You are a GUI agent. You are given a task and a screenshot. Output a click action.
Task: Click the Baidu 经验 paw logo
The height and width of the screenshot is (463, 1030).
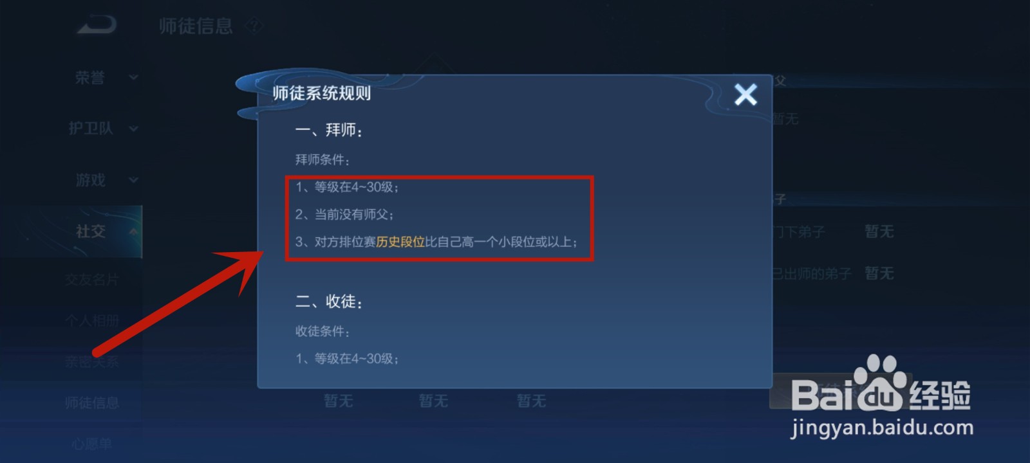pos(881,383)
